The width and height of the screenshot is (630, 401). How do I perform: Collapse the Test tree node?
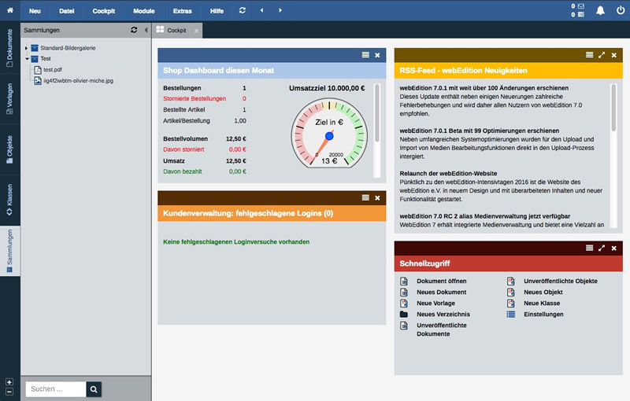click(27, 58)
